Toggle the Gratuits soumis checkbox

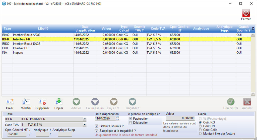pos(97,126)
